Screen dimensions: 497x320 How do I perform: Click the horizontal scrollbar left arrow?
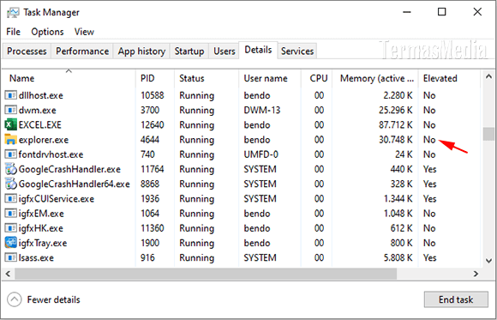[x=9, y=274]
